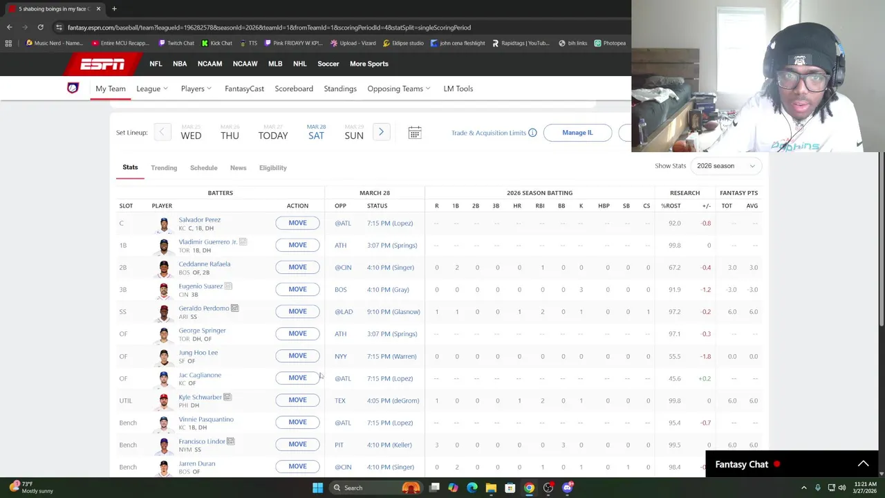Image resolution: width=885 pixels, height=498 pixels.
Task: Select SUN in the lineup day picker
Action: pyautogui.click(x=354, y=132)
